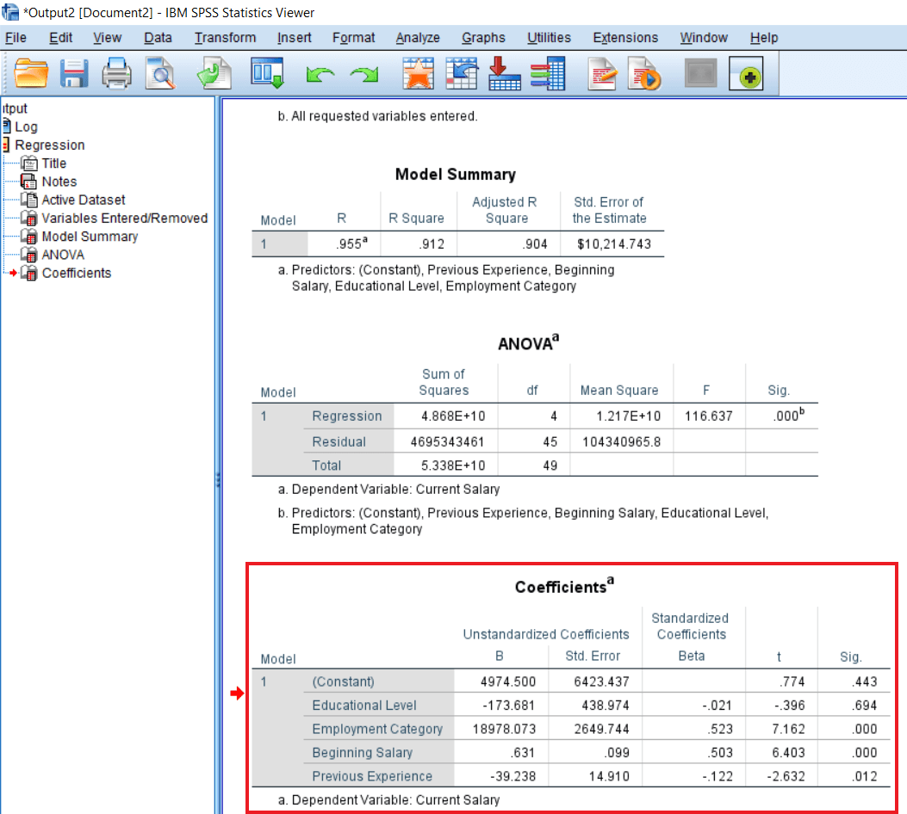Click Educational Level t value -.396

[x=790, y=706]
